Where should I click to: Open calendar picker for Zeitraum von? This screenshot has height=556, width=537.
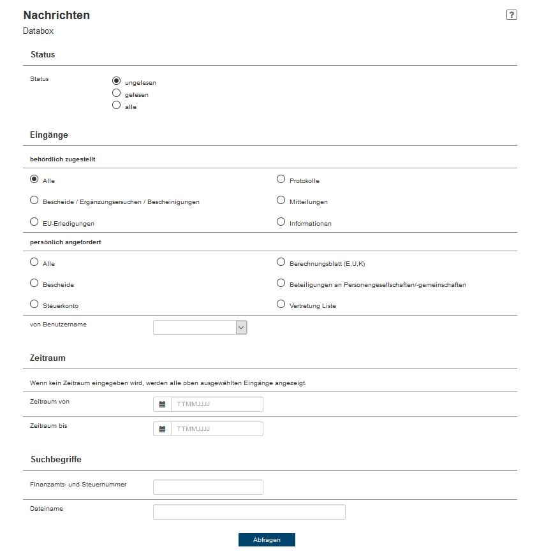[162, 404]
